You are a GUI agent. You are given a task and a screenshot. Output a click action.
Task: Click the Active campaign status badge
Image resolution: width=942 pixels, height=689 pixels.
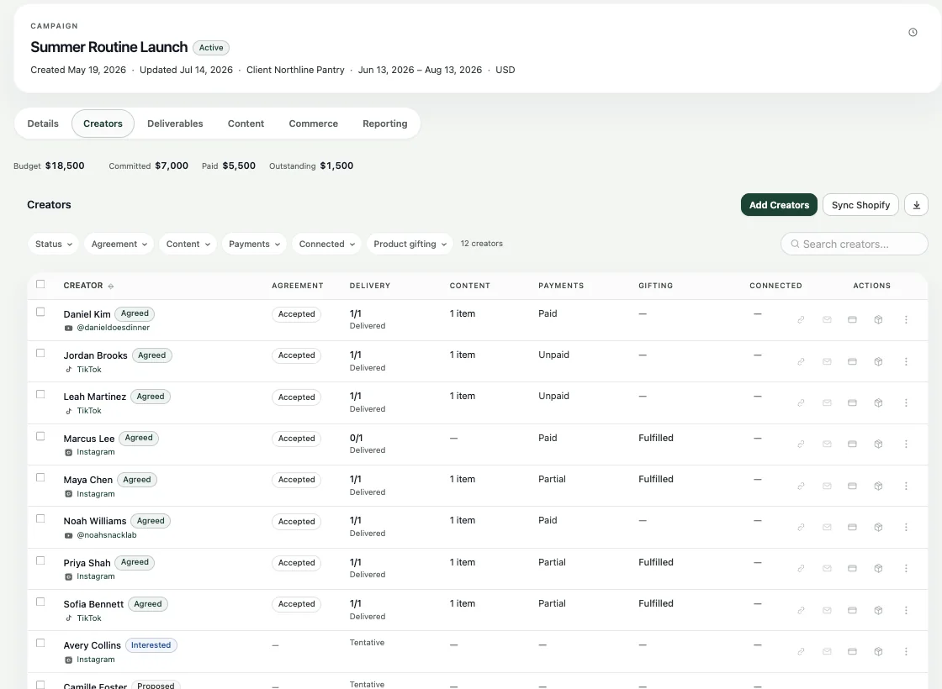[x=211, y=48]
